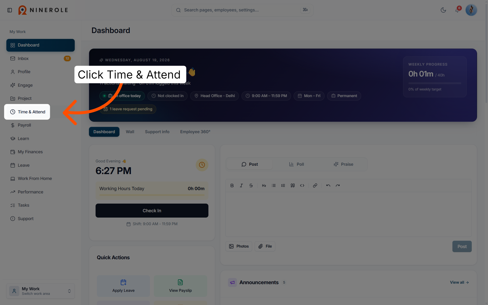Open the notifications bell
The height and width of the screenshot is (305, 488).
[x=457, y=10]
